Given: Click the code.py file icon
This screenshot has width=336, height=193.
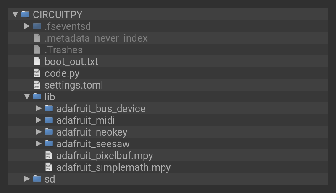Looking at the screenshot, I should pos(37,73).
